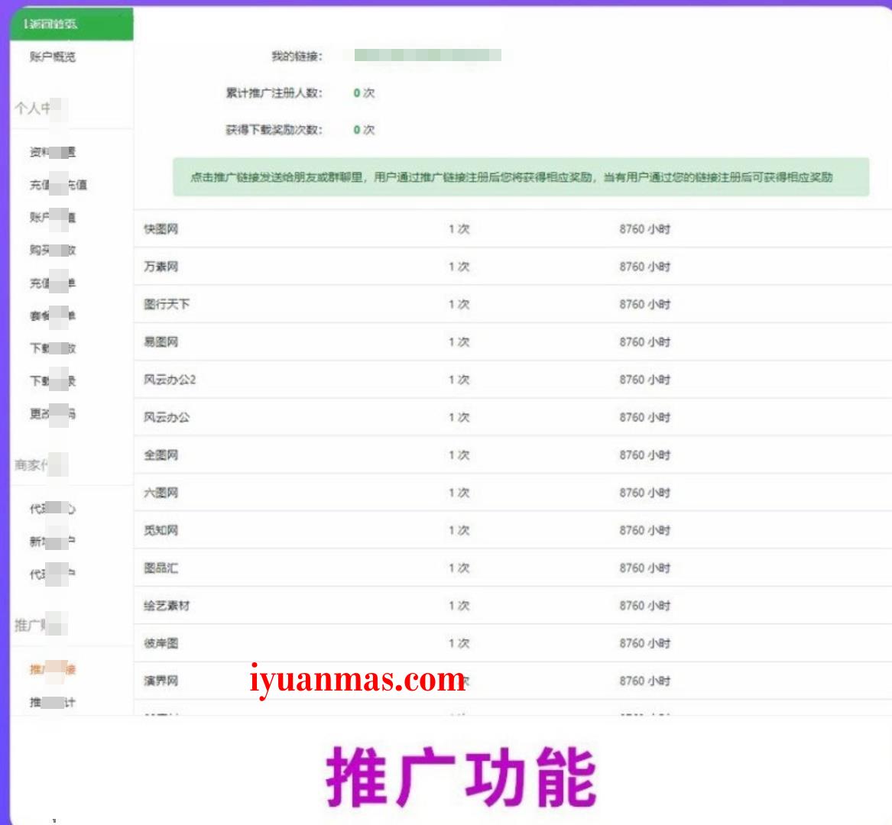Click the green return-to-homepage header in sidebar
The height and width of the screenshot is (825, 892).
coord(72,24)
